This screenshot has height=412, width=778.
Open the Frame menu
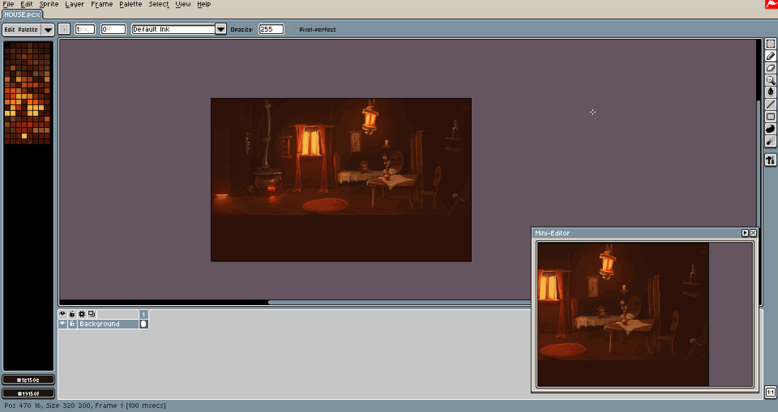point(102,4)
